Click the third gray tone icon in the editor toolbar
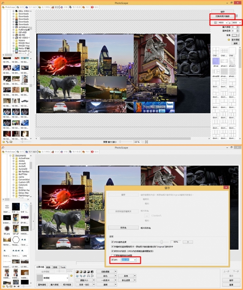This screenshot has height=290, width=243. coord(84,272)
